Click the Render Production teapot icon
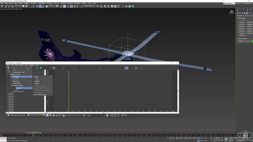 [133, 6]
